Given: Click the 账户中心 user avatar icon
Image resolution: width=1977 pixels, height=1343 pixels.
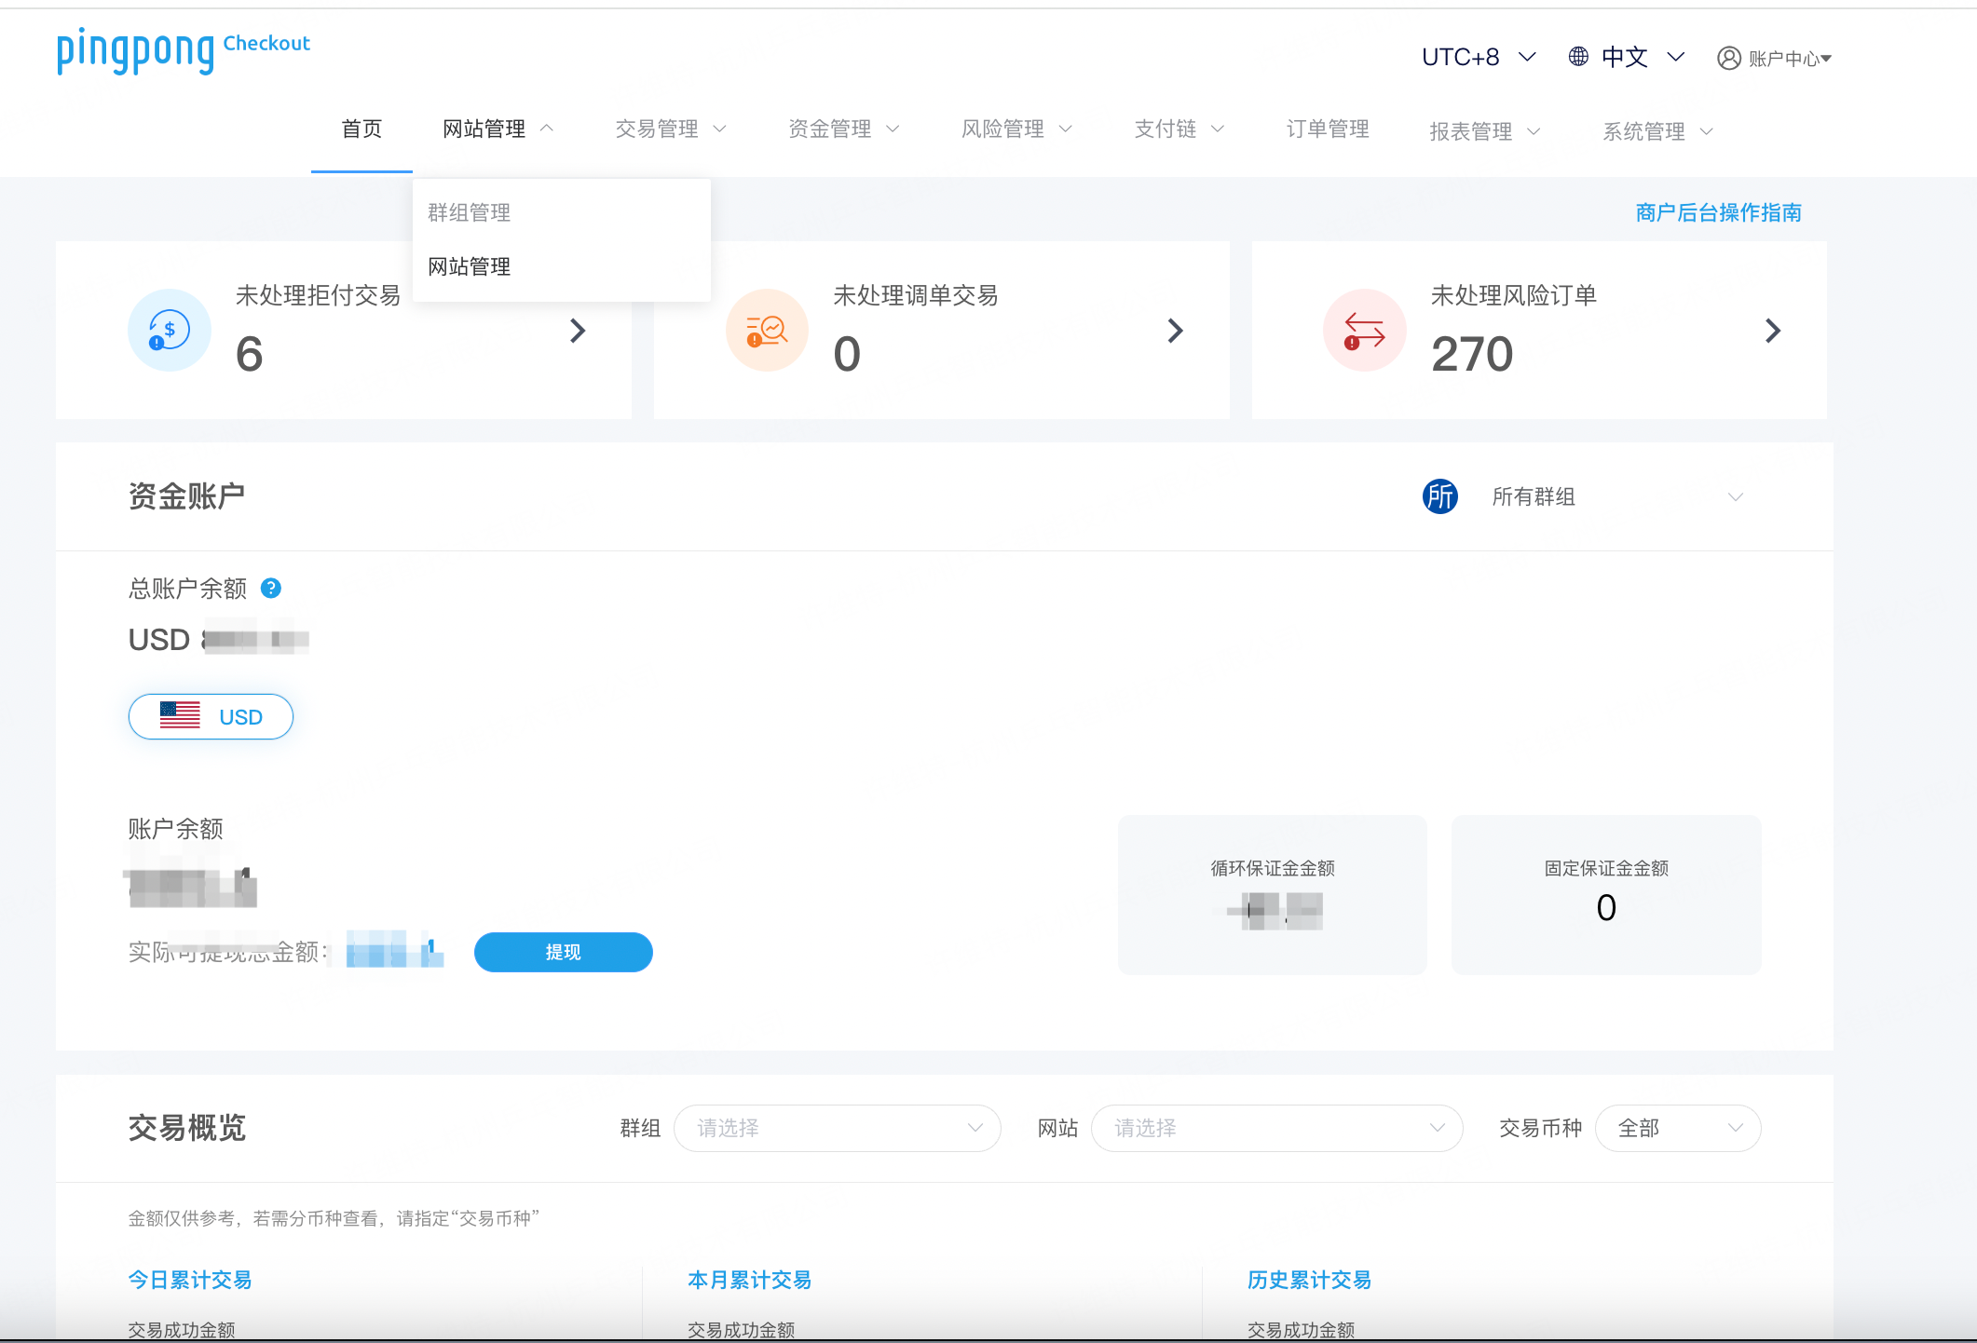Looking at the screenshot, I should pos(1728,58).
